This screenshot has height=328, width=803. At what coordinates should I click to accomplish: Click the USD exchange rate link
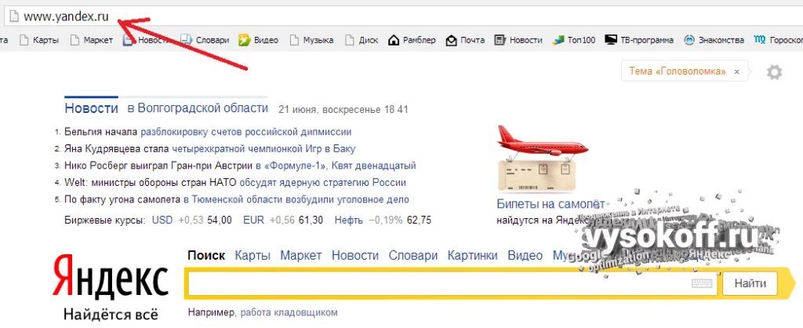(162, 220)
